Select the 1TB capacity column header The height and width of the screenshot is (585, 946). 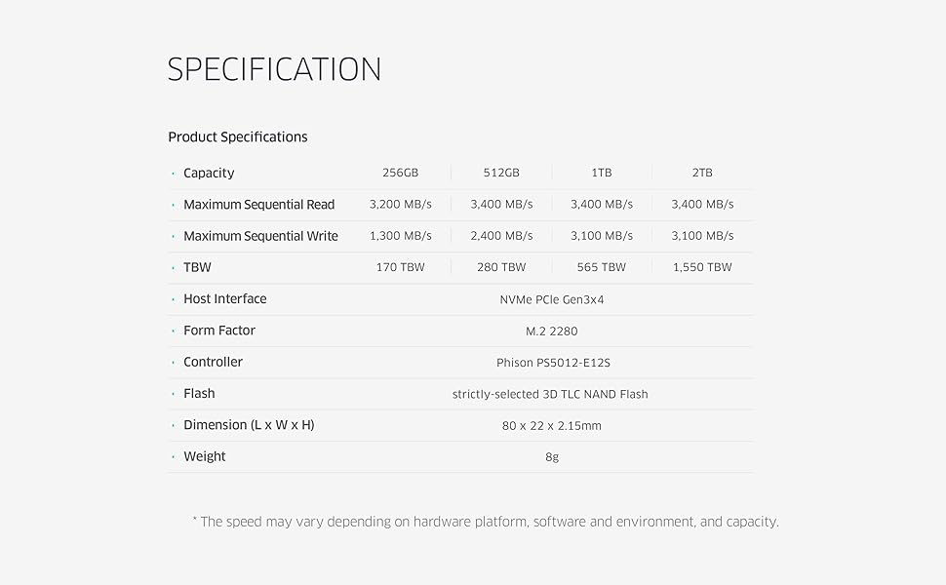[602, 174]
